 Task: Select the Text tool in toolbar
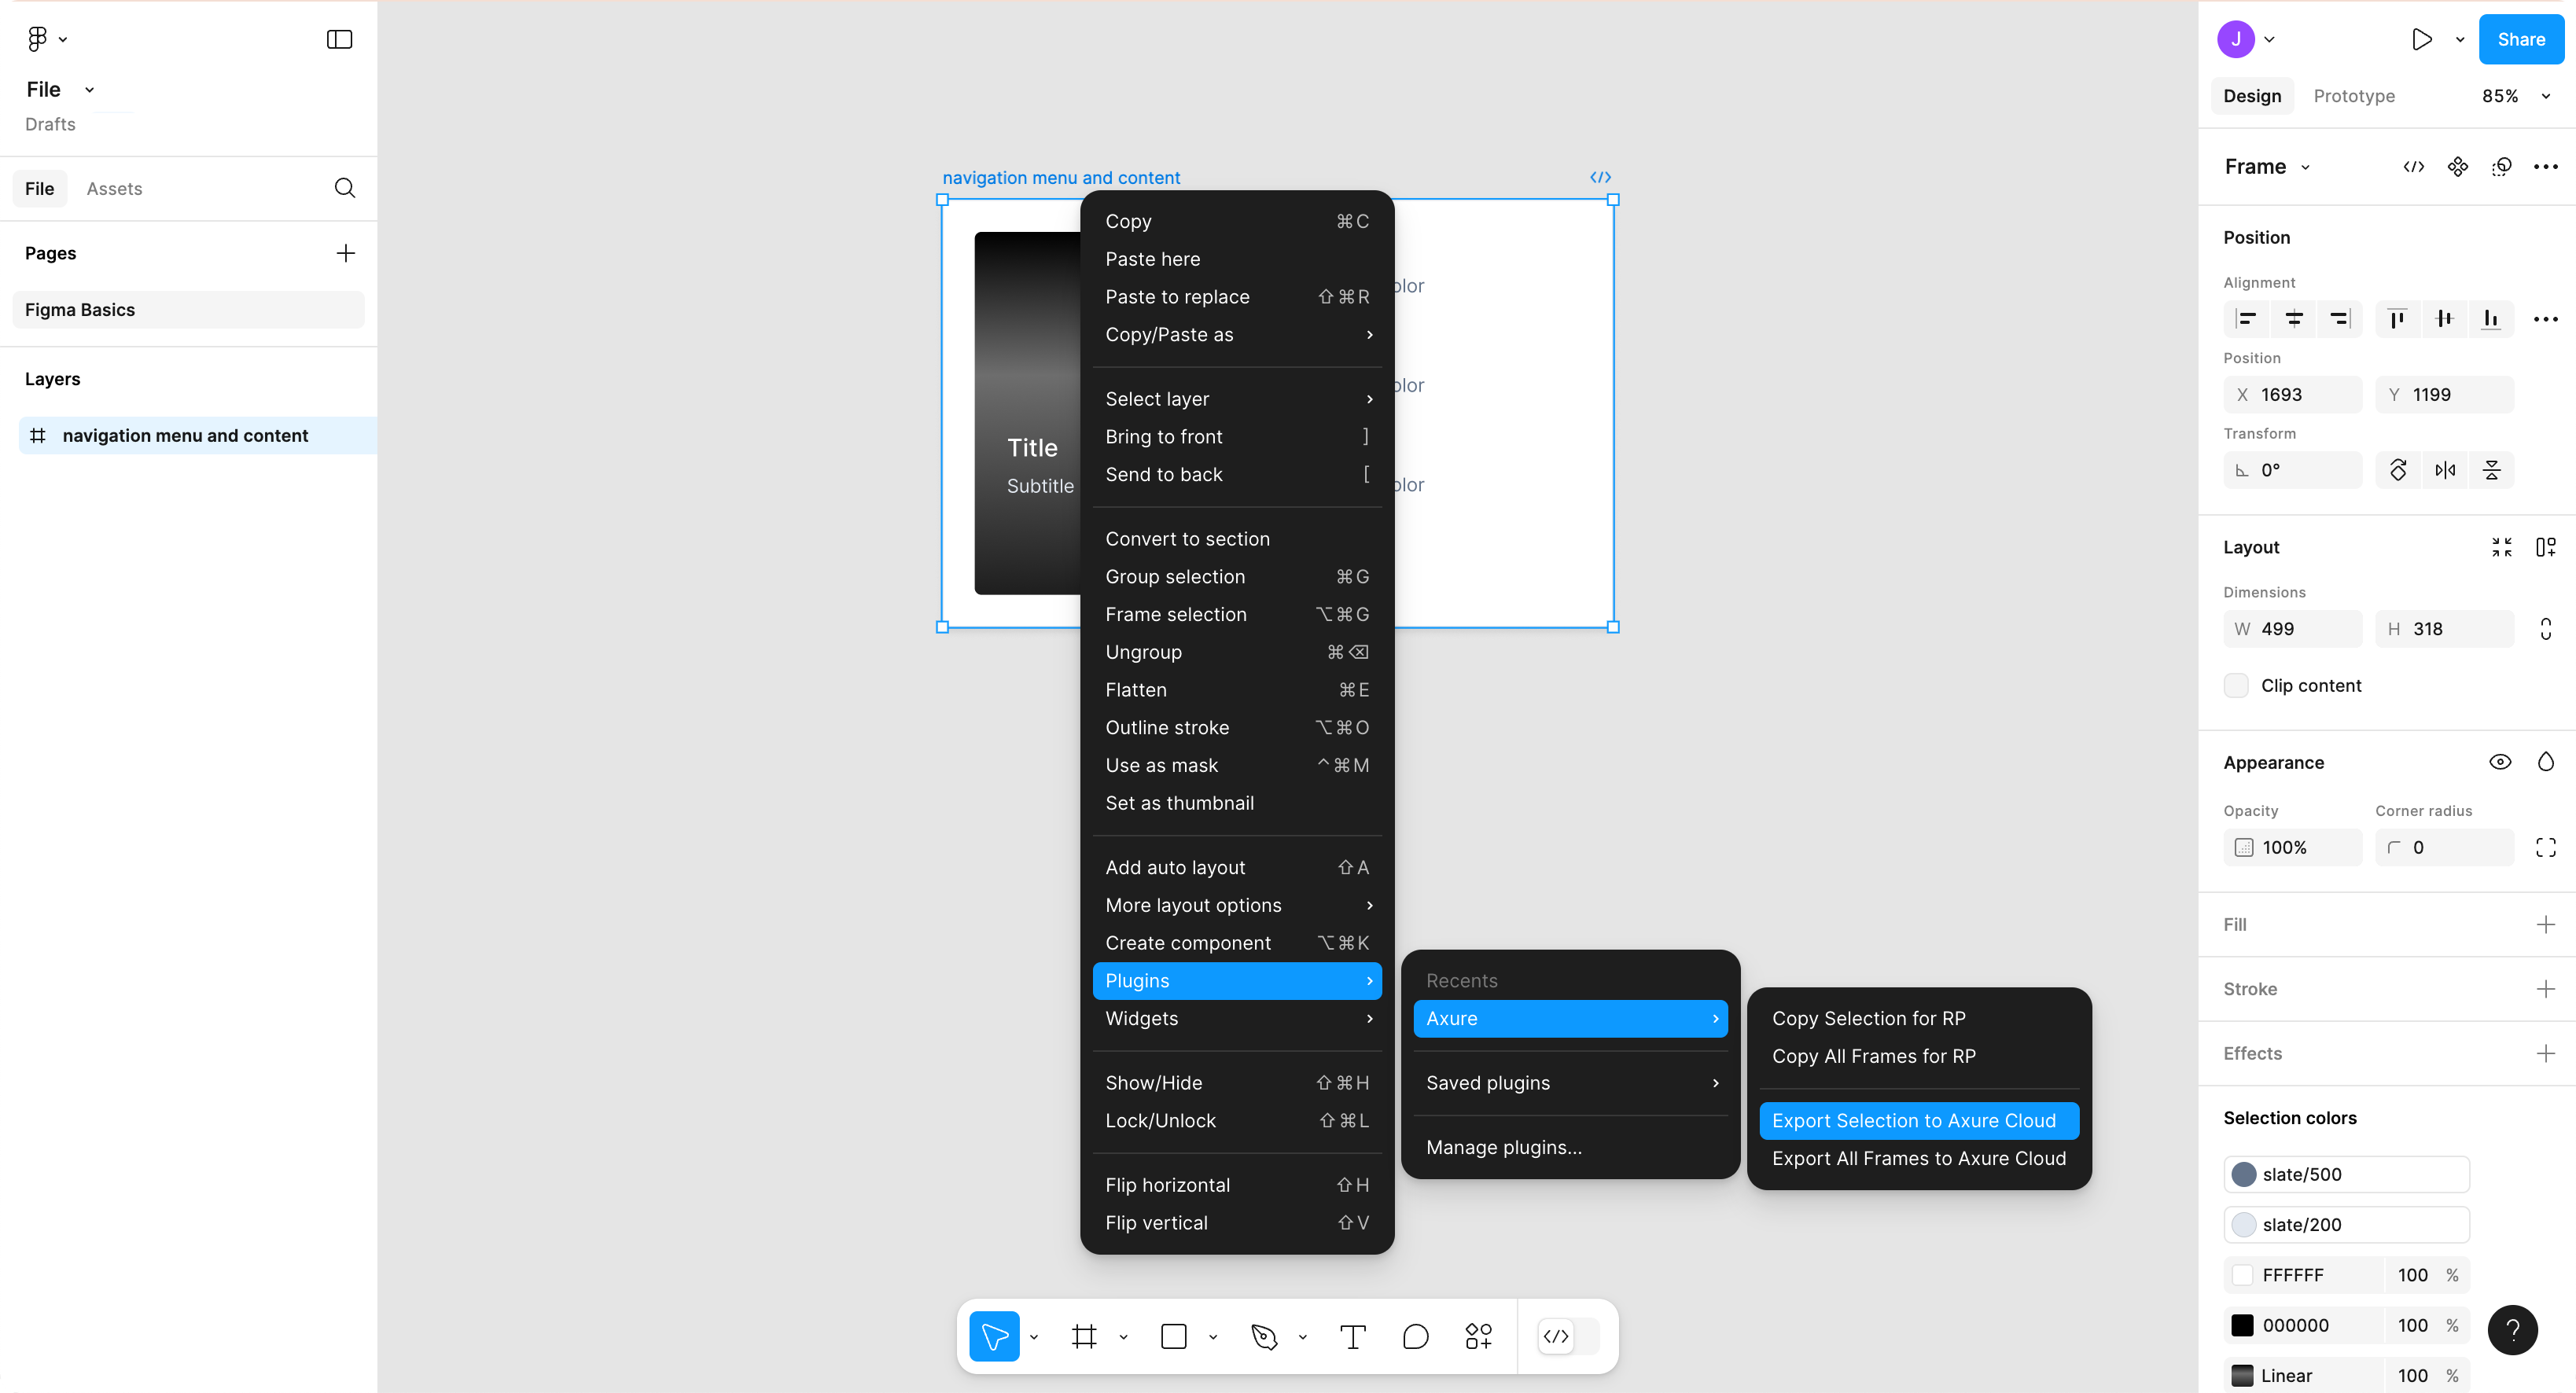[x=1352, y=1336]
